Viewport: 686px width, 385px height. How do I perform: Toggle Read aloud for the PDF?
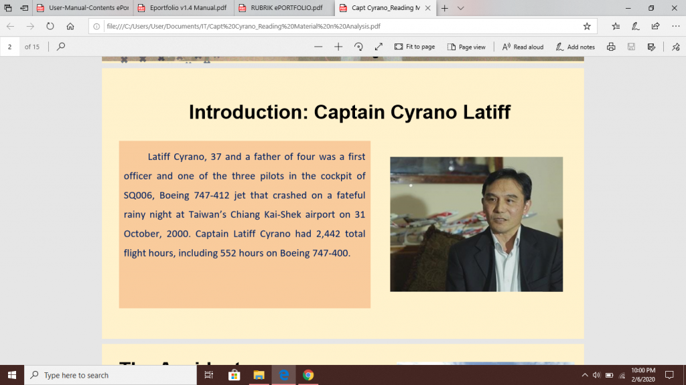point(523,47)
